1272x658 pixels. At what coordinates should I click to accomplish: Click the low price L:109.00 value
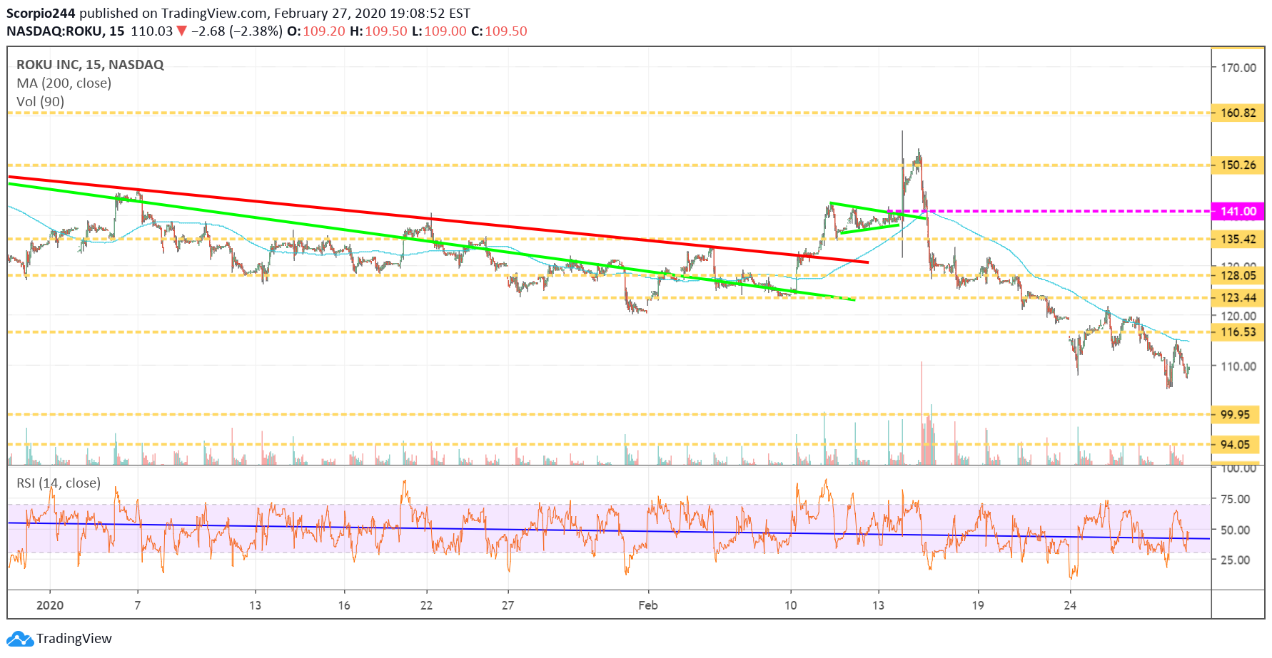(x=439, y=31)
